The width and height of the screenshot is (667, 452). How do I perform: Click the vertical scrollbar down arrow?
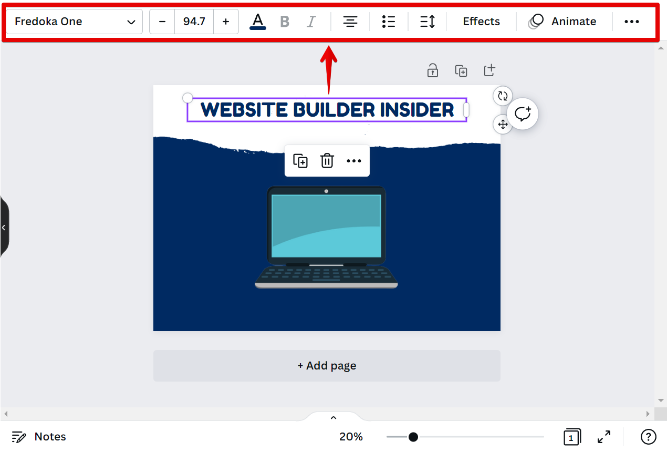(x=661, y=400)
